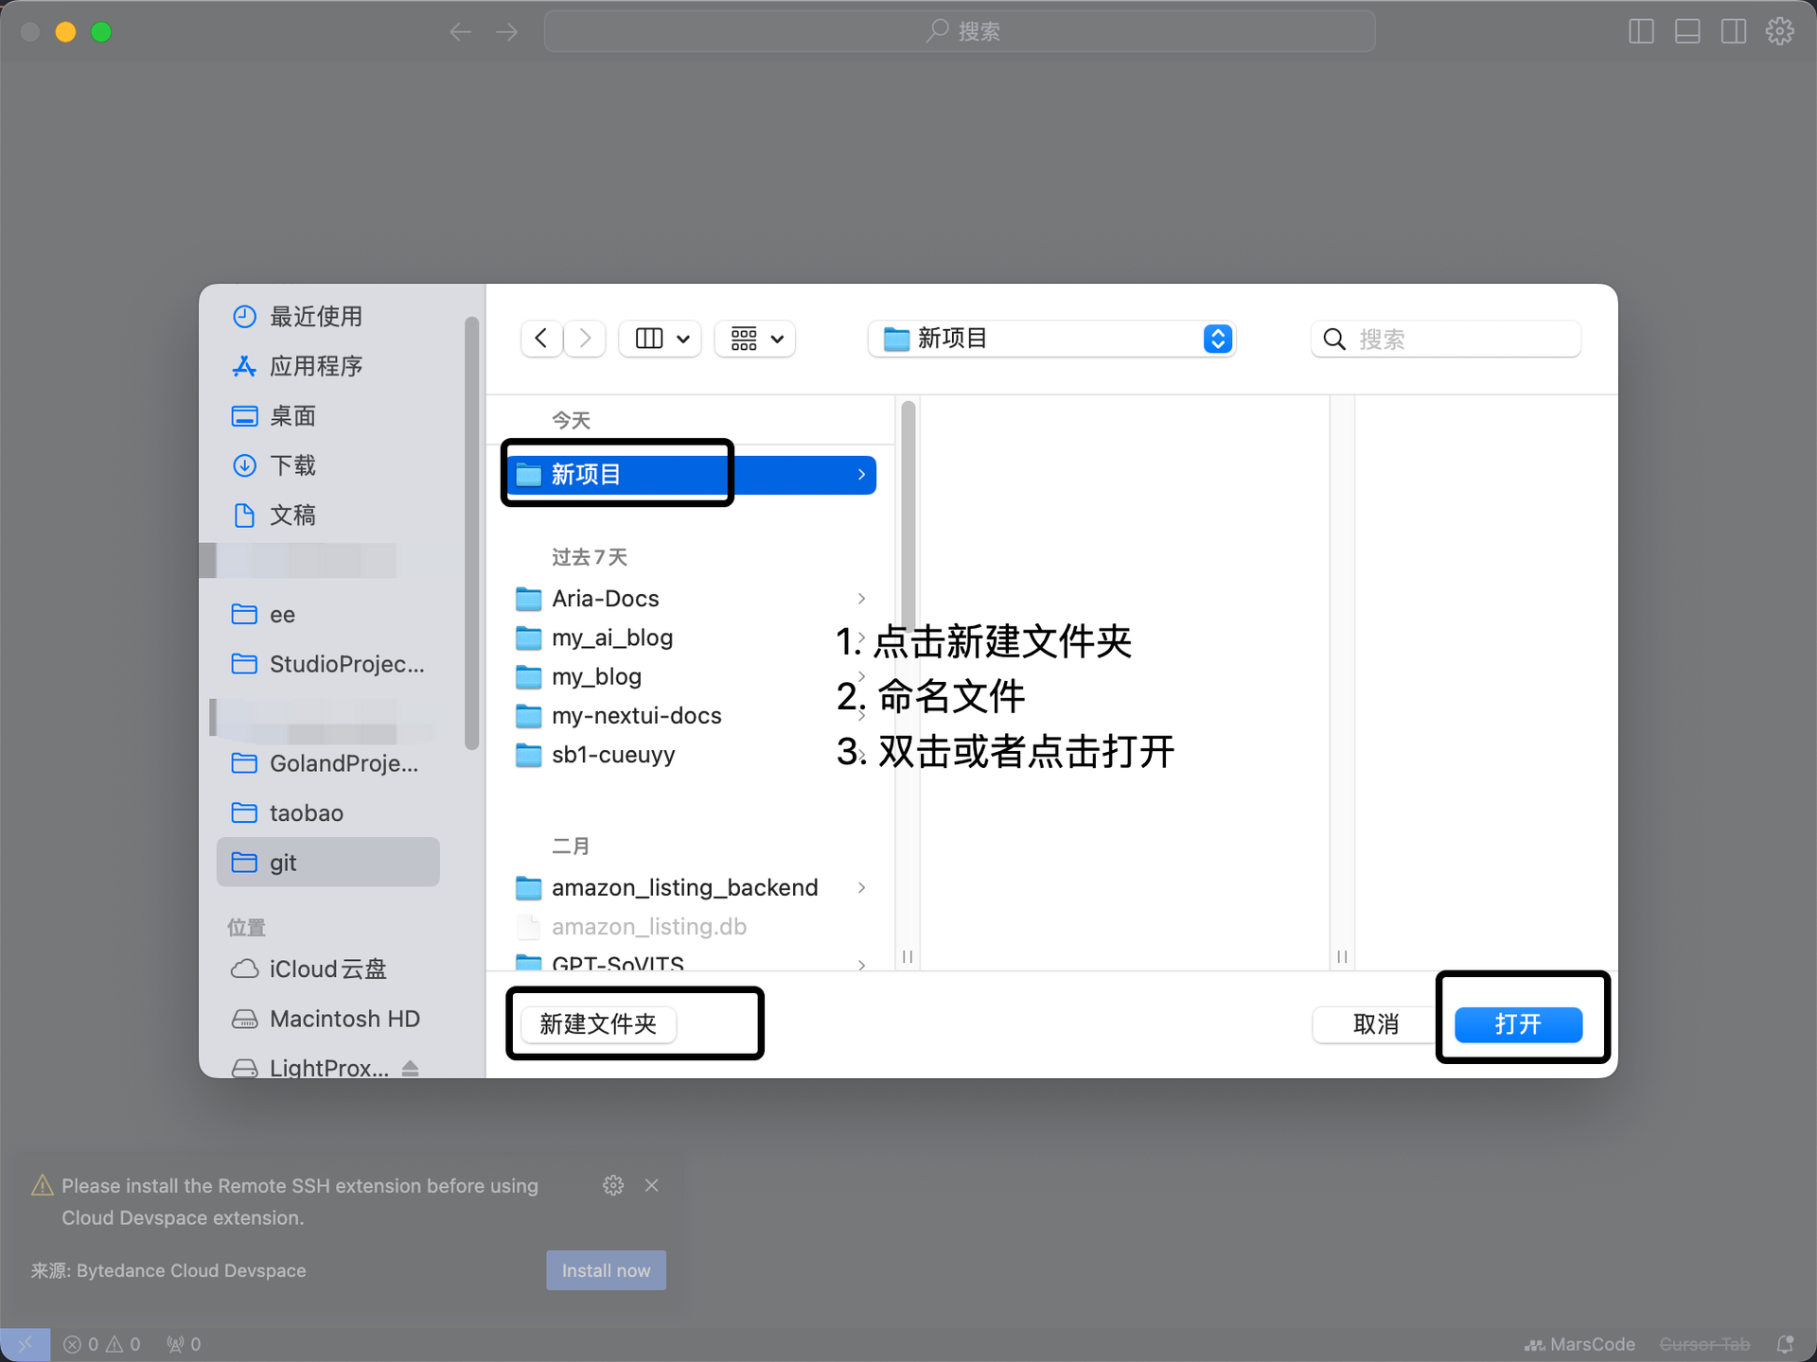Click the back navigation arrow icon
Image resolution: width=1817 pixels, height=1362 pixels.
pos(539,338)
